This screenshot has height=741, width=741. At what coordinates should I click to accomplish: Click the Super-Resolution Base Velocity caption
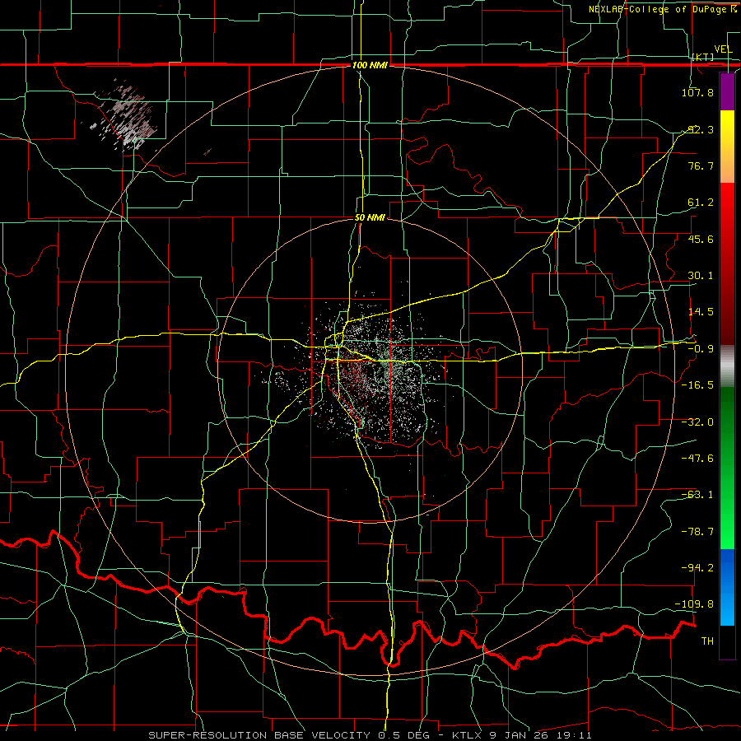coord(370,735)
